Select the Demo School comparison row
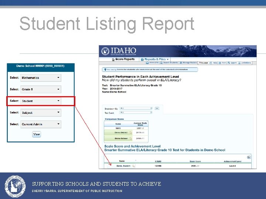 click(126, 139)
